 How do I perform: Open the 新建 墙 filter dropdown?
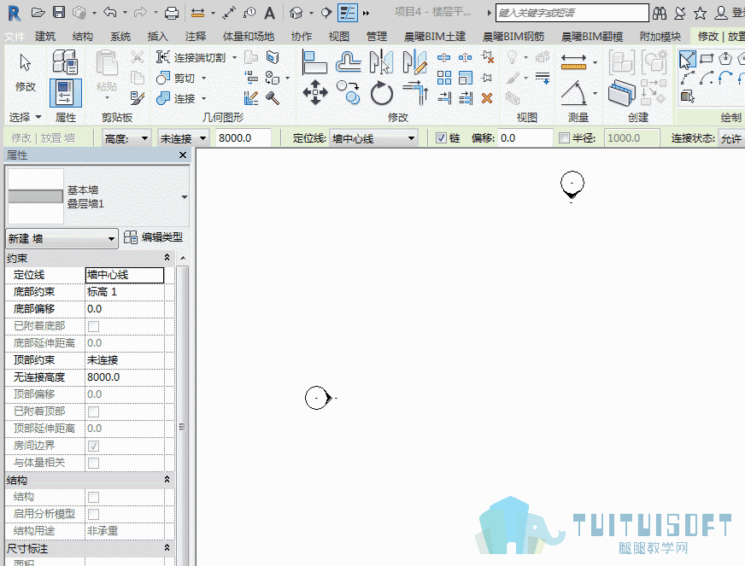pos(62,238)
